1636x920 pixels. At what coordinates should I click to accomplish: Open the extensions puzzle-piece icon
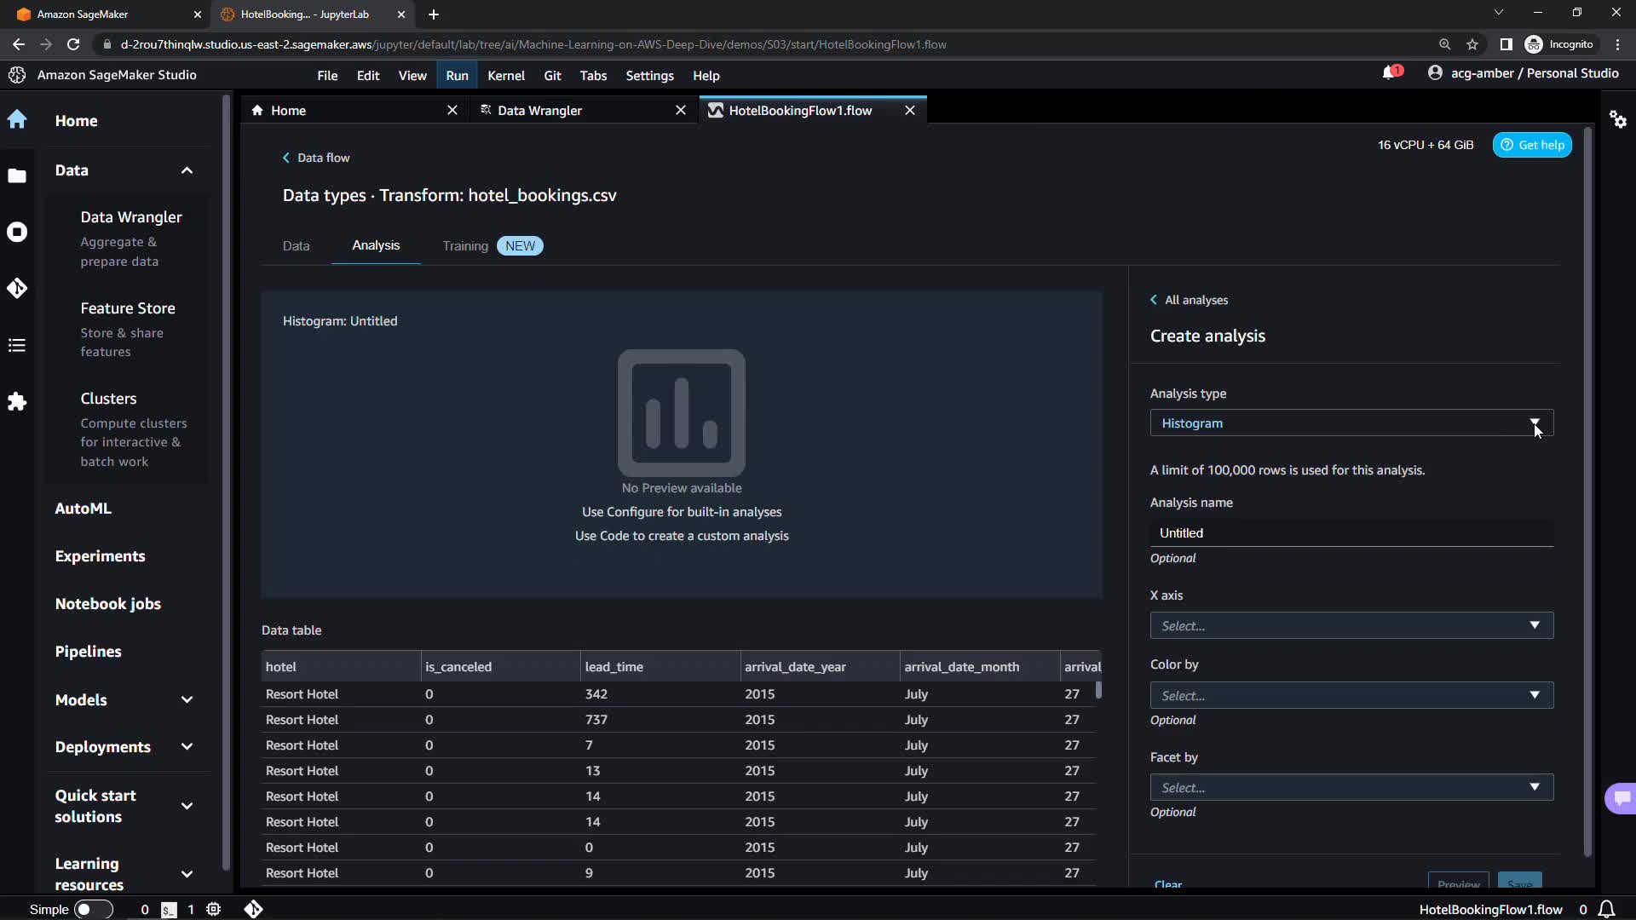pos(17,401)
